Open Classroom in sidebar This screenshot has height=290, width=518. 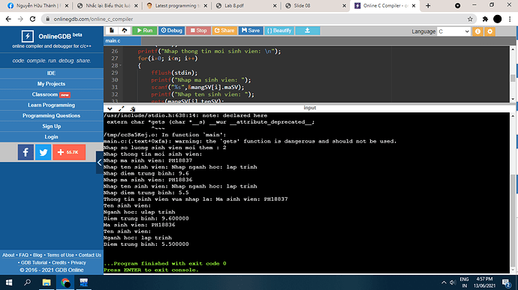pos(51,94)
